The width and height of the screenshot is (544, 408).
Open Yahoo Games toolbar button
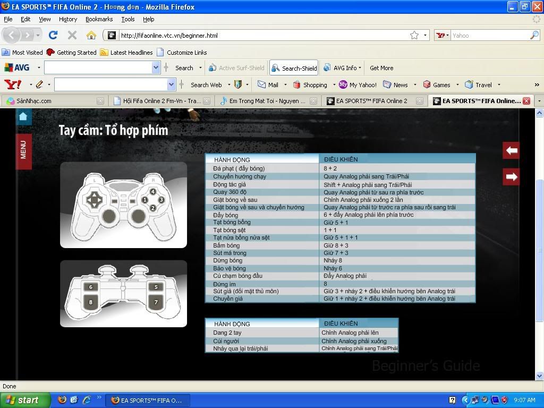tap(437, 84)
